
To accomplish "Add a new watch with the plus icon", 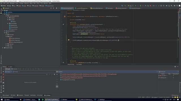I will click(x=57, y=74).
